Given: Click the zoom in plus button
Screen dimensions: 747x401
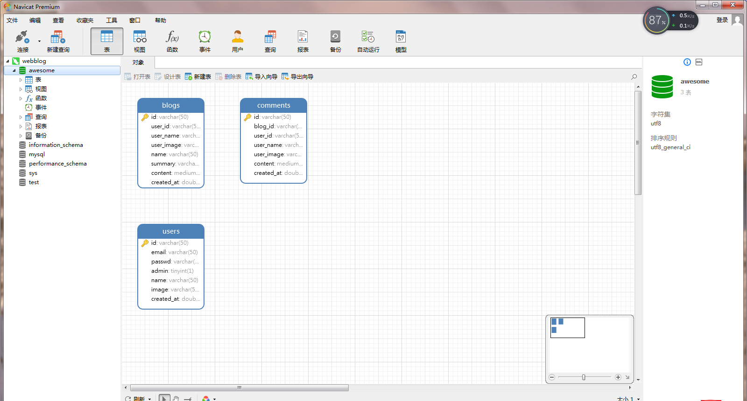Looking at the screenshot, I should coord(618,377).
